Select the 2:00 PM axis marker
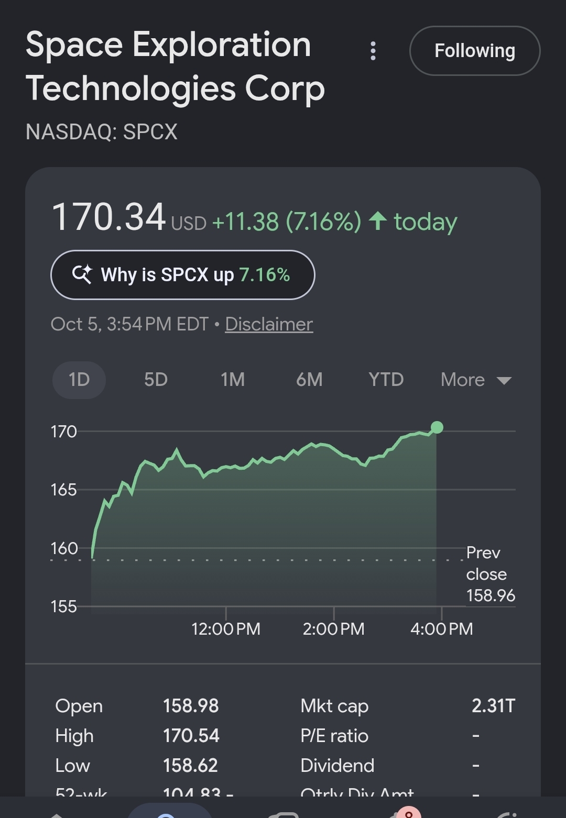The height and width of the screenshot is (818, 566). point(334,628)
